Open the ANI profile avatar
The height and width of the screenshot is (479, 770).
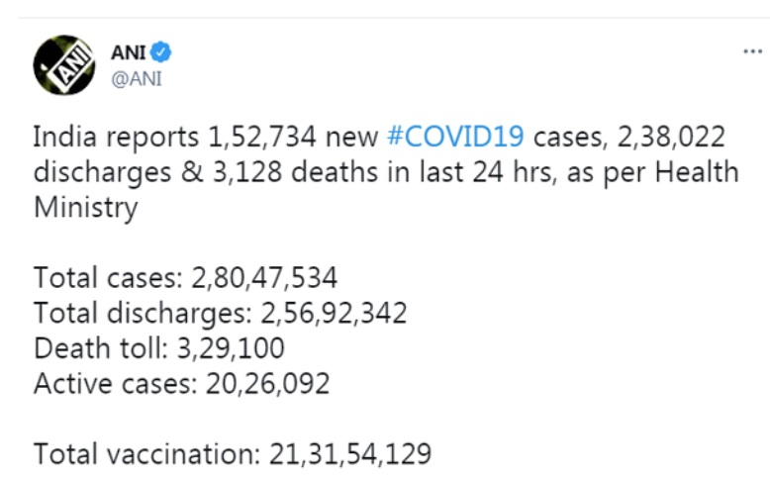tap(64, 65)
